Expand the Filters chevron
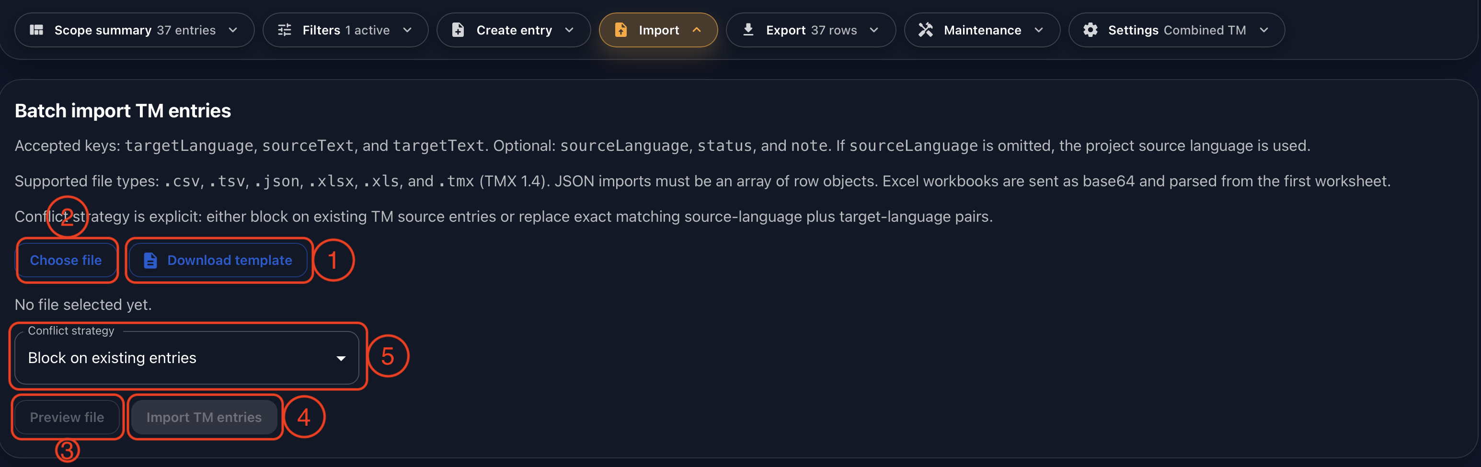The height and width of the screenshot is (467, 1481). coord(407,30)
